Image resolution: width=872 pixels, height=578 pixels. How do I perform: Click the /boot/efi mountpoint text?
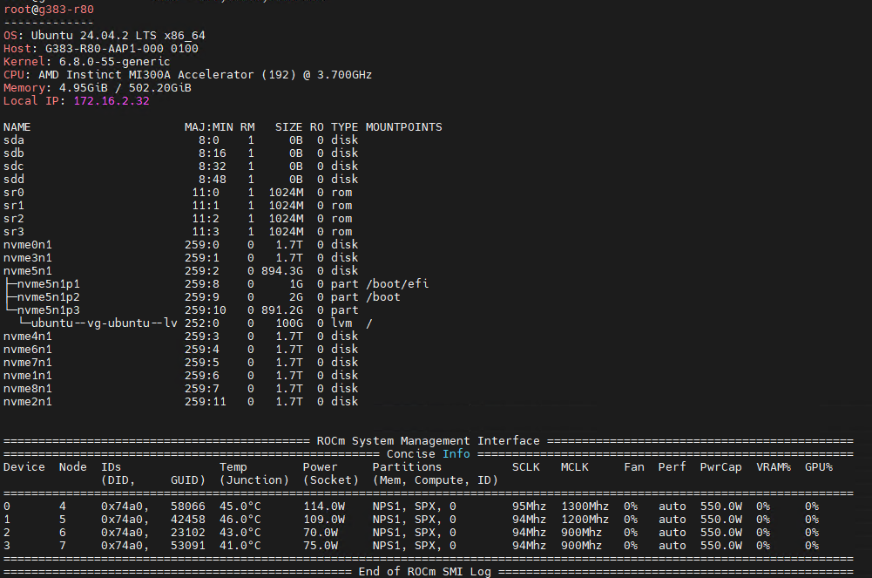(397, 284)
